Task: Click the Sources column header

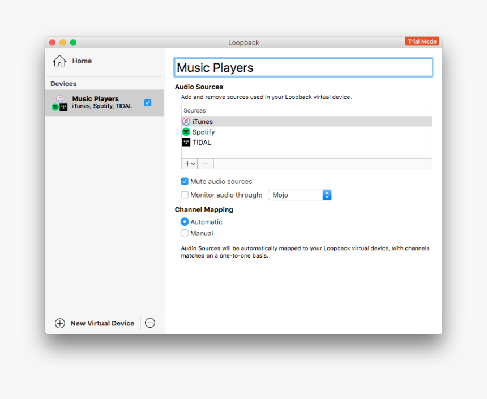Action: coord(306,110)
